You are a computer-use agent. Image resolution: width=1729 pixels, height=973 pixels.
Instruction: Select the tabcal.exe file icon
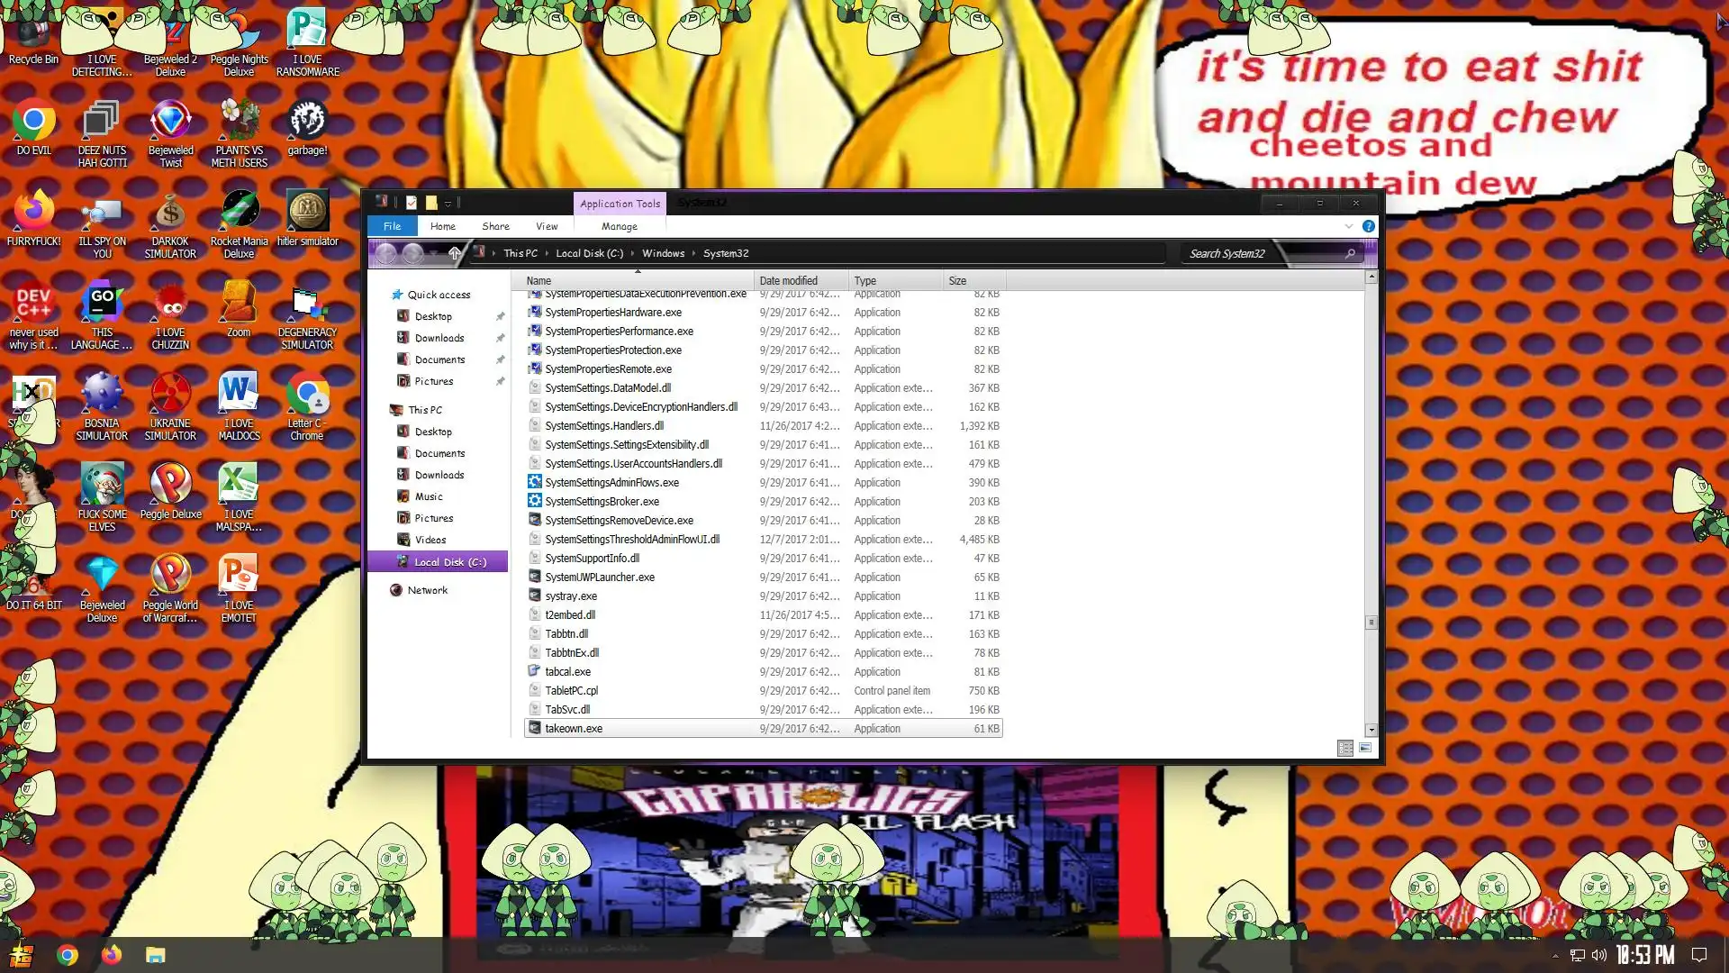pos(534,671)
